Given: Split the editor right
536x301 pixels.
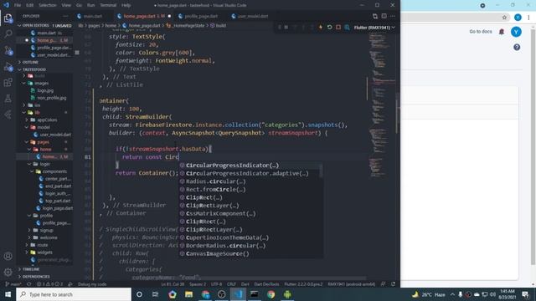Looking at the screenshot, I should [x=384, y=16].
